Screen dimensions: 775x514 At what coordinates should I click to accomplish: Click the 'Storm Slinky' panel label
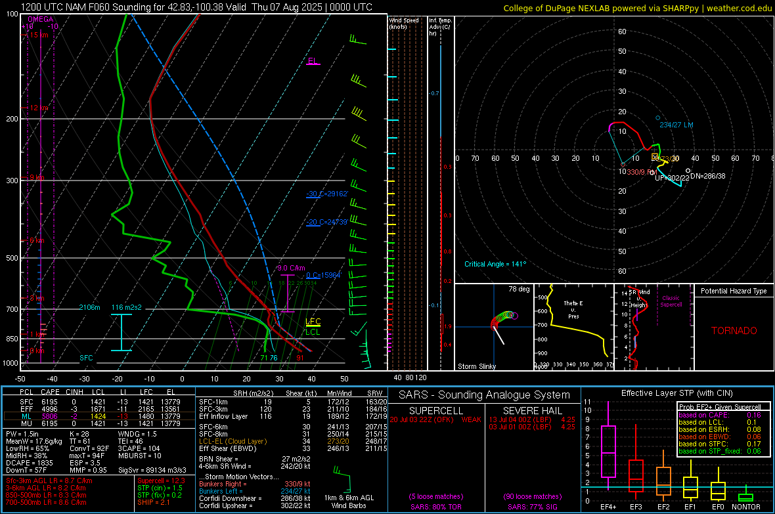(x=476, y=366)
